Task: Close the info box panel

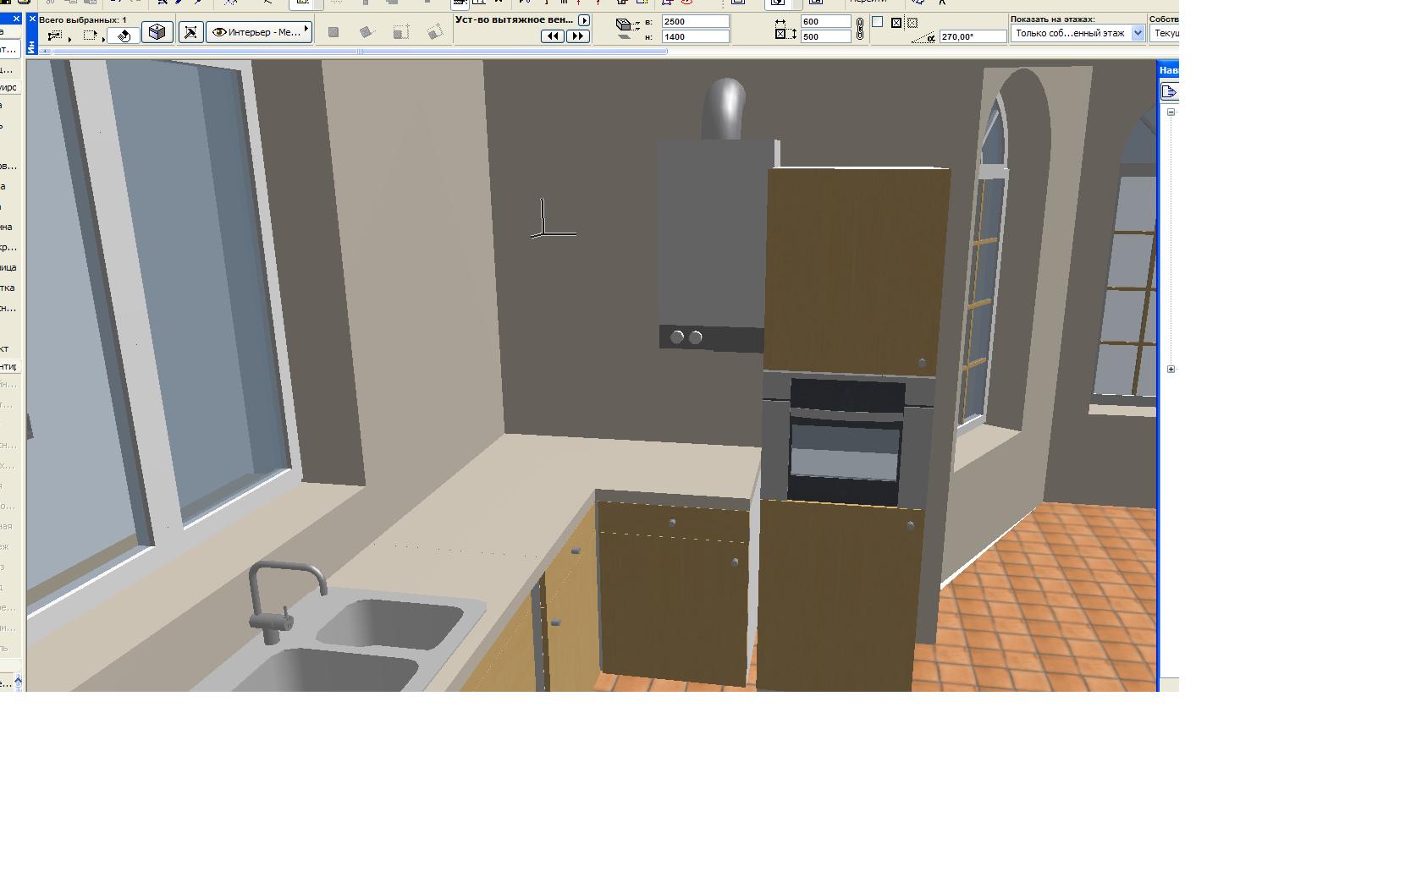Action: tap(32, 18)
